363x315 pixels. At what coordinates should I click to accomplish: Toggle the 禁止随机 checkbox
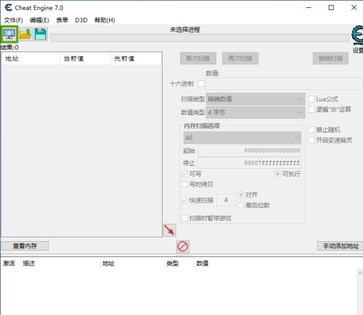(311, 130)
